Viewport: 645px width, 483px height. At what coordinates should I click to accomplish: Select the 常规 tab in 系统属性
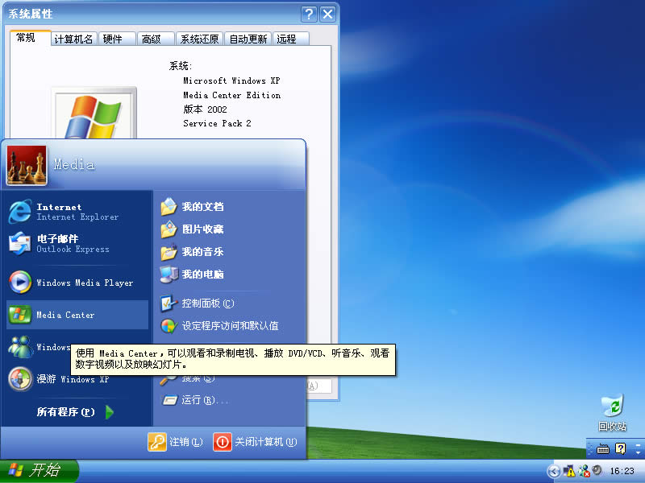(x=30, y=38)
